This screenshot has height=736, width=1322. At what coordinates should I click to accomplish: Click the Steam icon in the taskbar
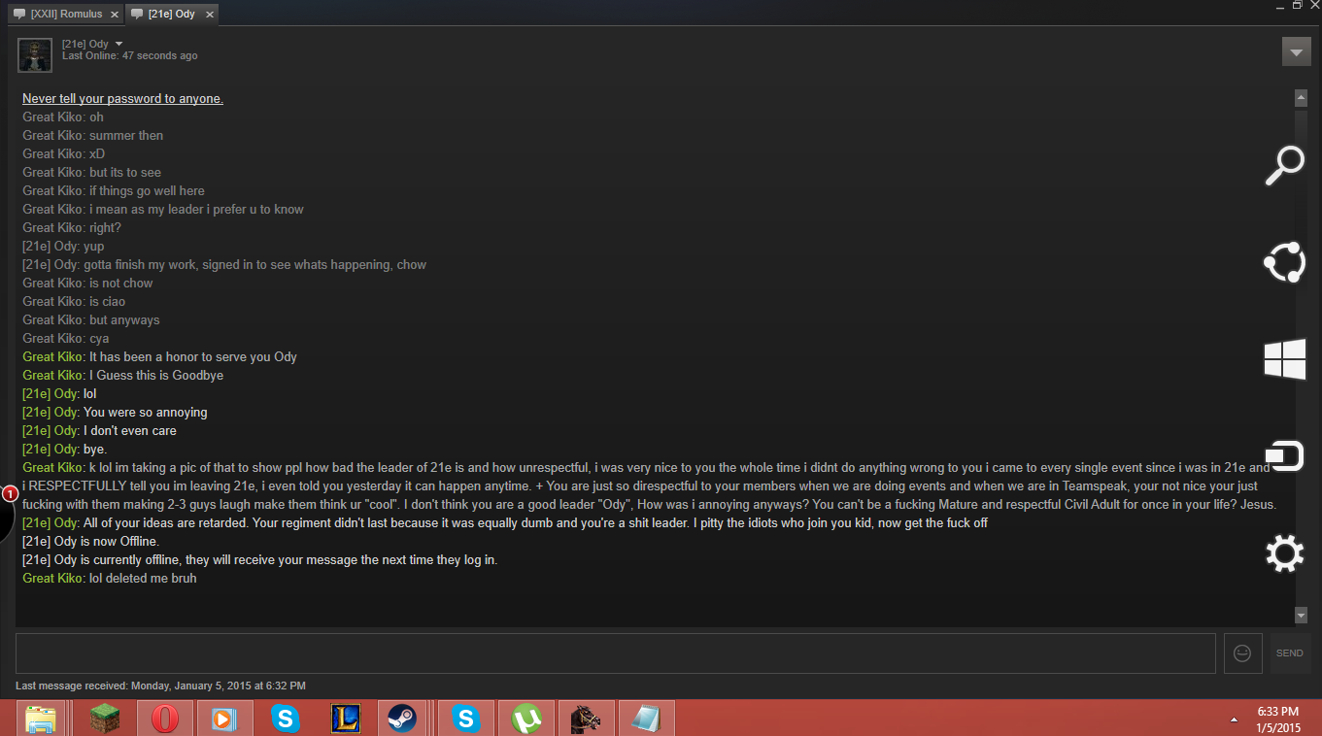pyautogui.click(x=401, y=719)
